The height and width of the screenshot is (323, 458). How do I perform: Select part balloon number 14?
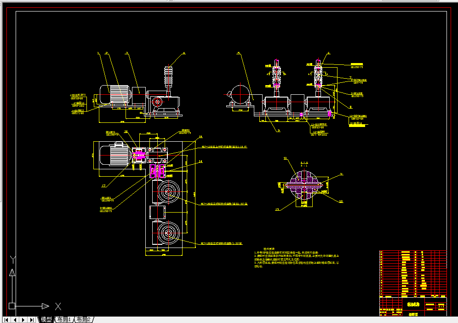click(x=200, y=161)
